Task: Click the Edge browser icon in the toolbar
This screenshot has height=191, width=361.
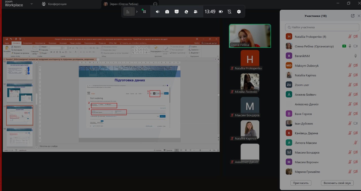Action: tap(186, 12)
